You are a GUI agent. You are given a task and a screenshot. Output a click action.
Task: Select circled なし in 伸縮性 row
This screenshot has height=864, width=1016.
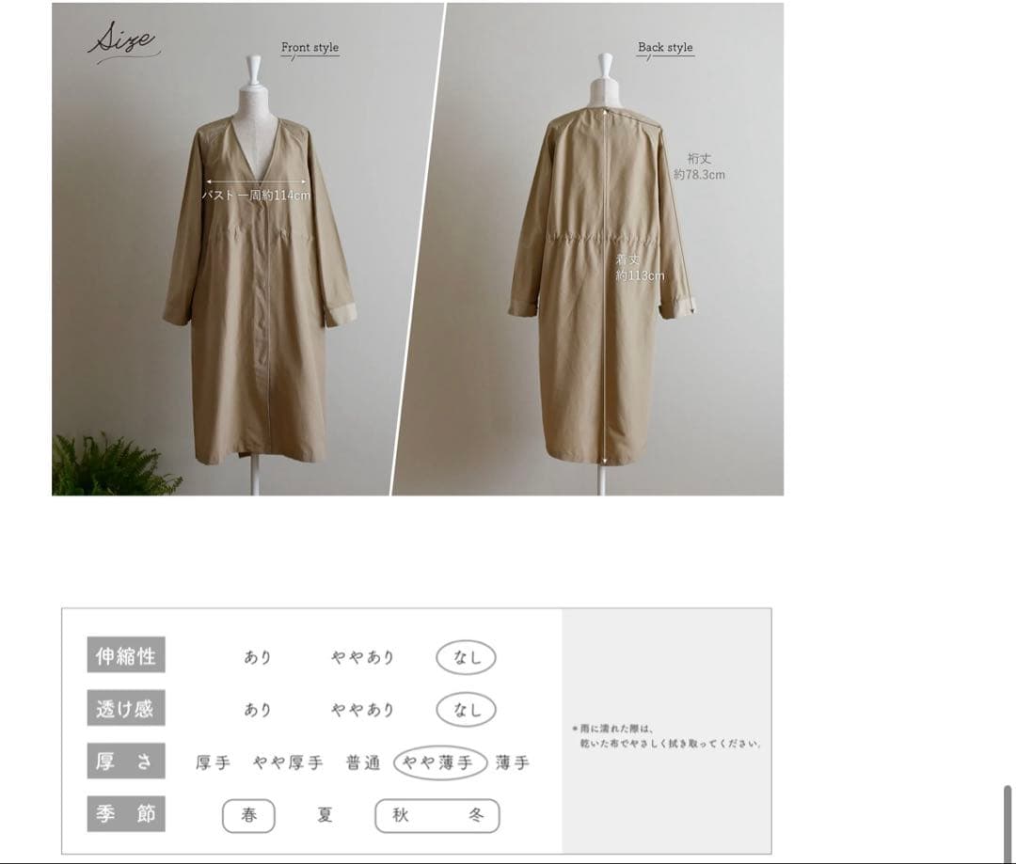pyautogui.click(x=466, y=657)
